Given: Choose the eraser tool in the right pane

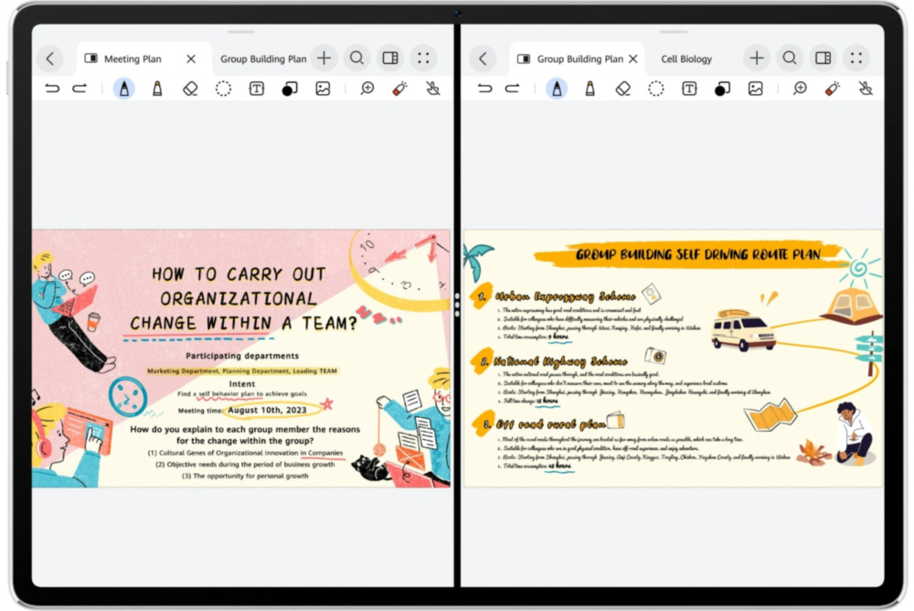Looking at the screenshot, I should point(622,89).
